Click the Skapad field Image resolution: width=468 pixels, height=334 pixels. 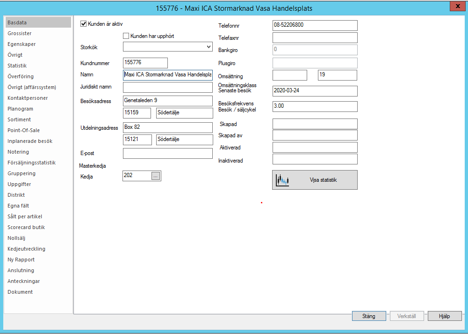315,124
